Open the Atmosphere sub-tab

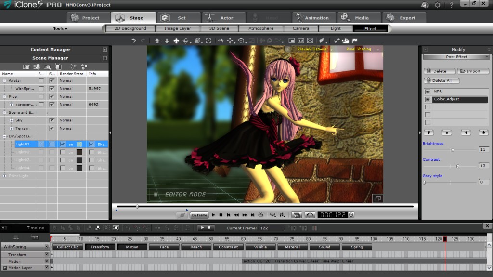[261, 29]
